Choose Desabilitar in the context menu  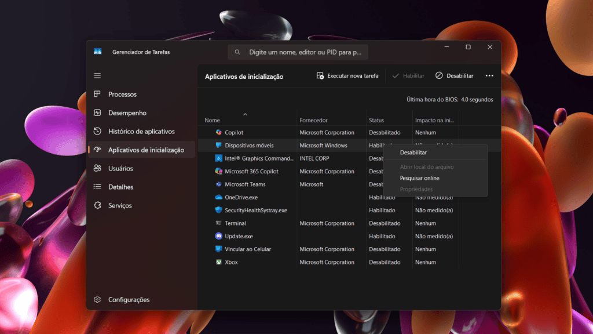pos(413,153)
